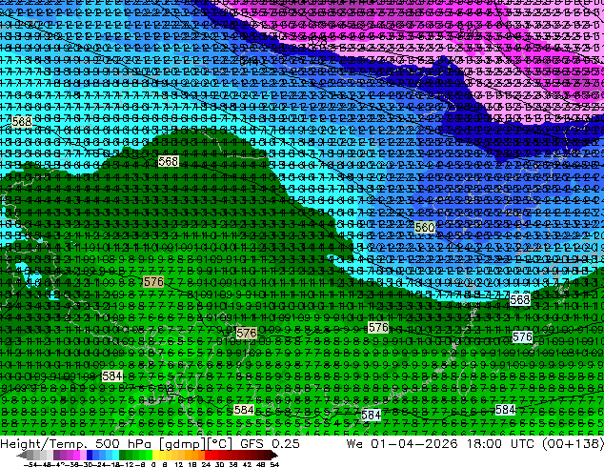This screenshot has width=604, height=467.
Task: Click the '-54' legend value
Action: (30, 464)
